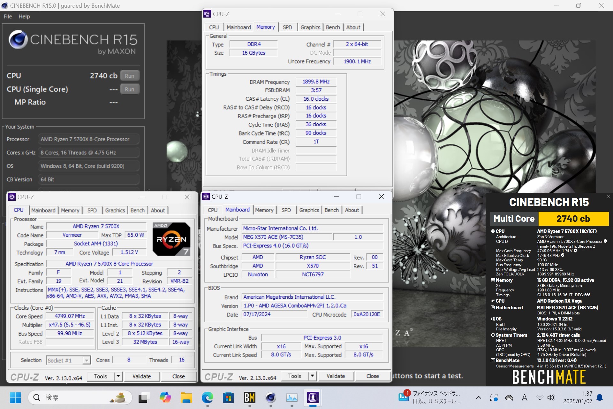
Task: Open File Explorer from taskbar
Action: tap(186, 398)
